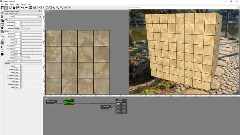Open the View menu
Image resolution: width=240 pixels, height=135 pixels.
[x=17, y=4]
